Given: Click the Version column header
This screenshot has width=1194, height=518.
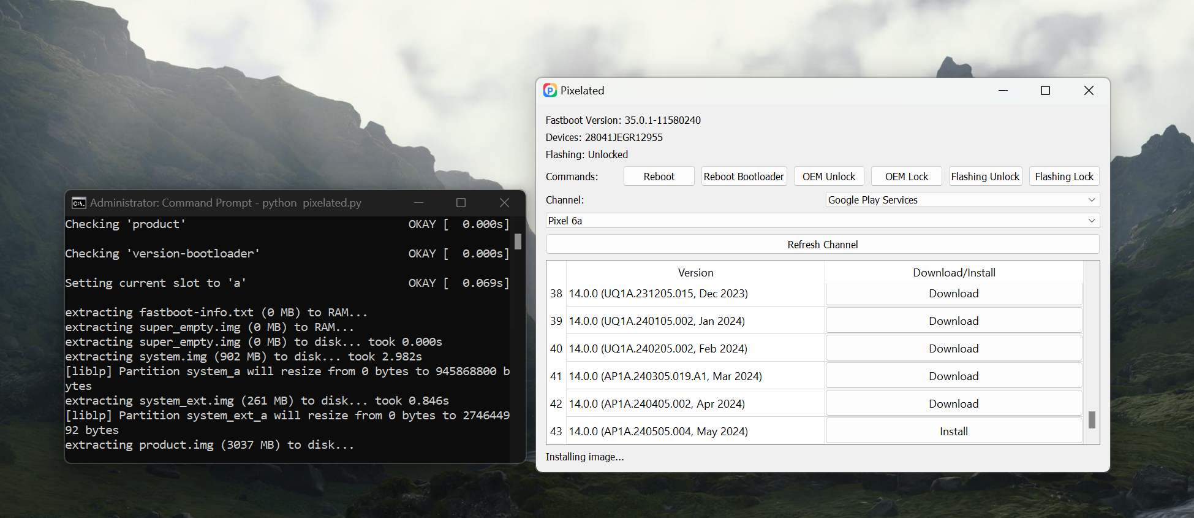Looking at the screenshot, I should [695, 273].
